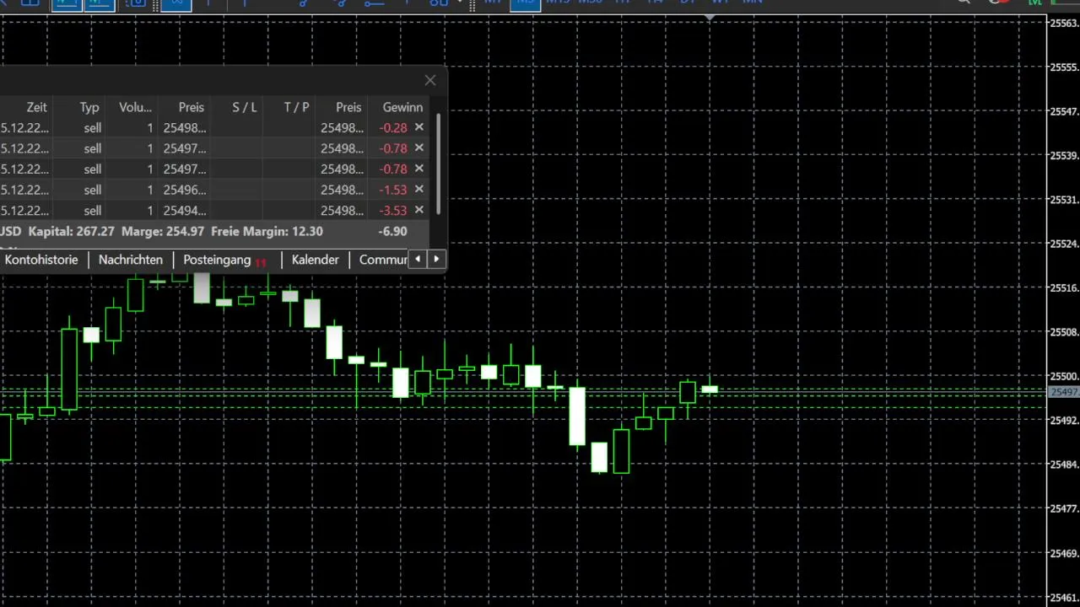This screenshot has height=607, width=1080.
Task: Sort trades by the Typ column header
Action: pos(89,107)
